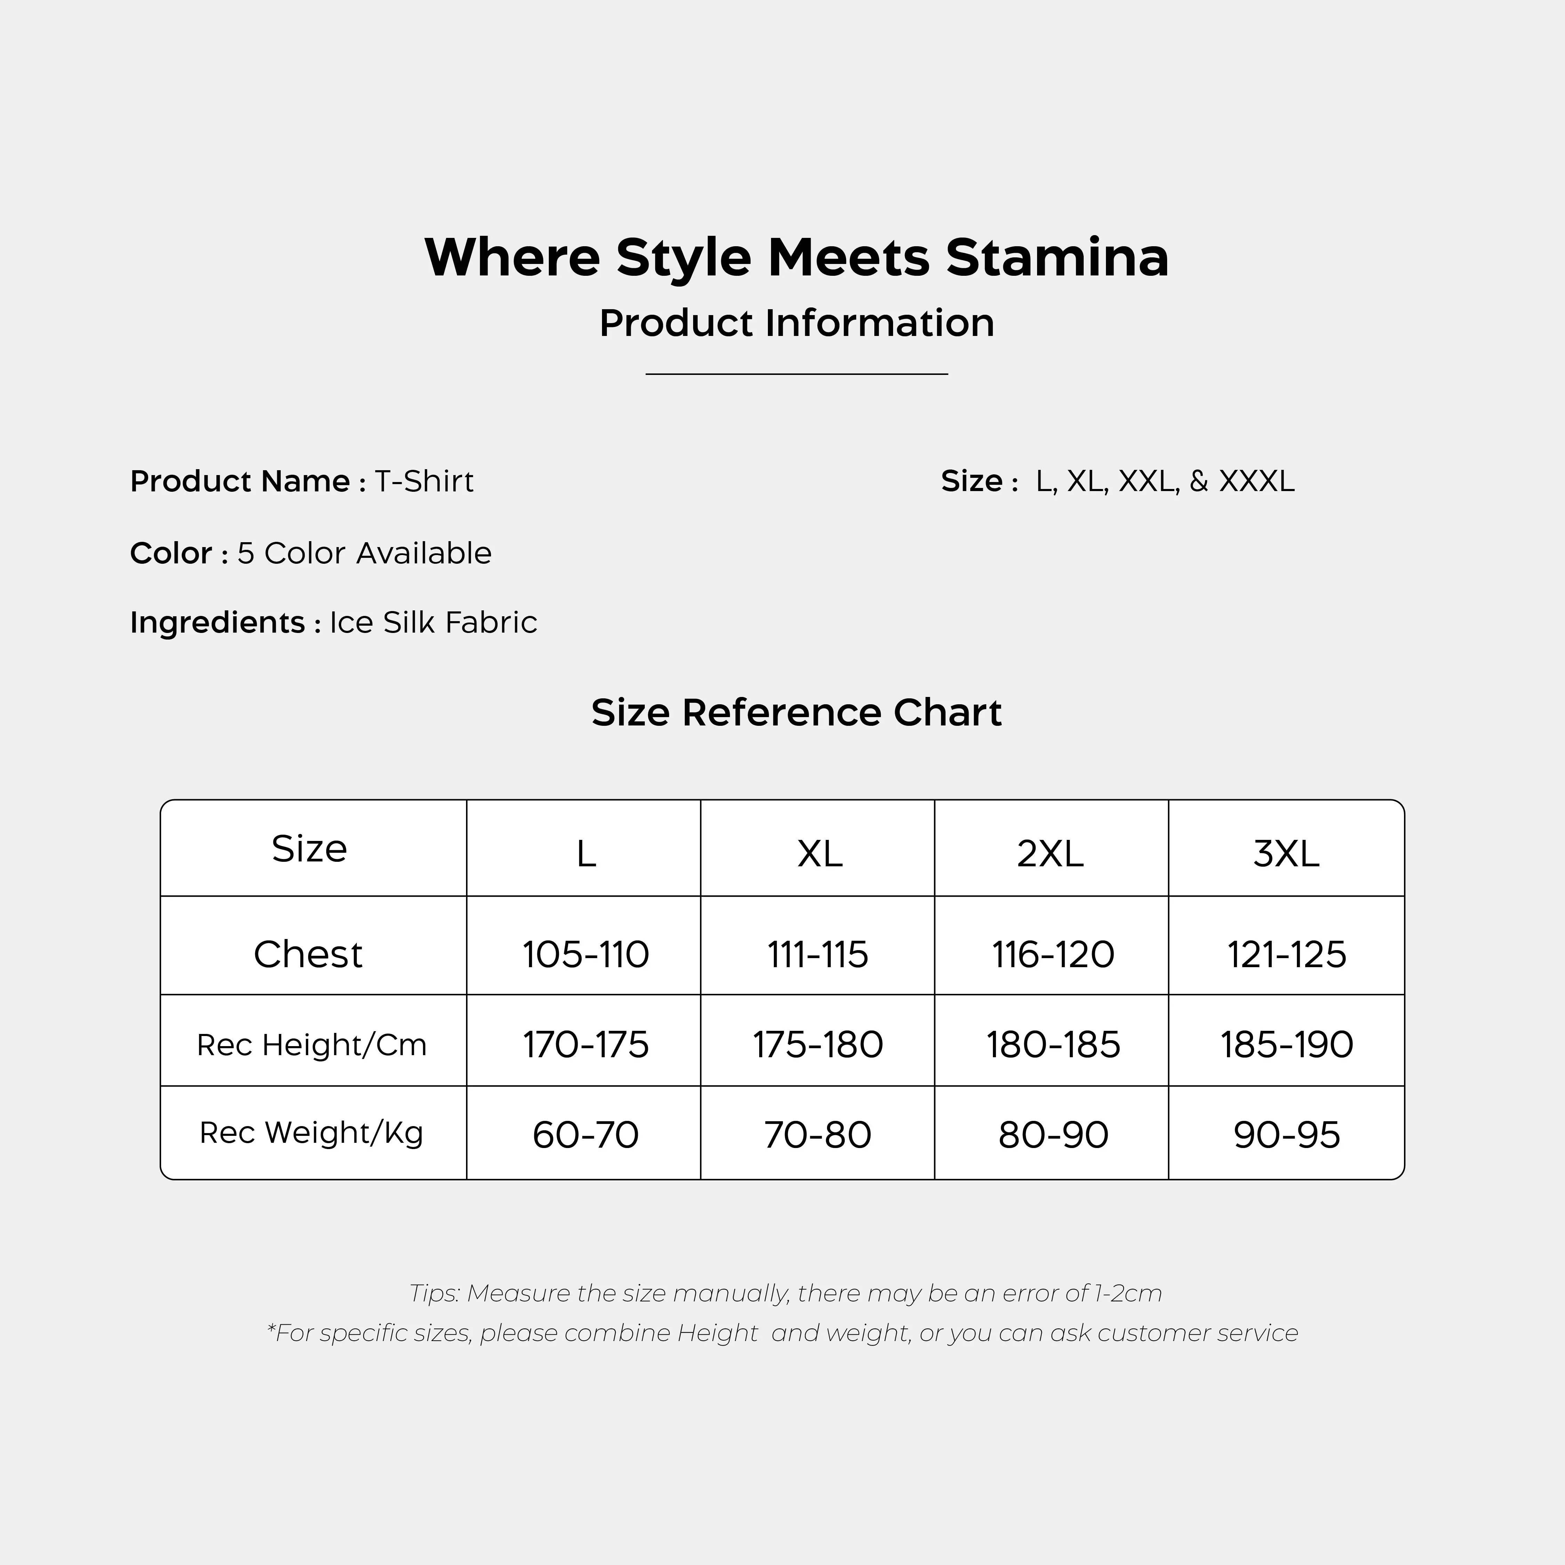Image resolution: width=1565 pixels, height=1565 pixels.
Task: Click the Size list "L, XL, XXL, & XXXL"
Action: pos(1164,481)
